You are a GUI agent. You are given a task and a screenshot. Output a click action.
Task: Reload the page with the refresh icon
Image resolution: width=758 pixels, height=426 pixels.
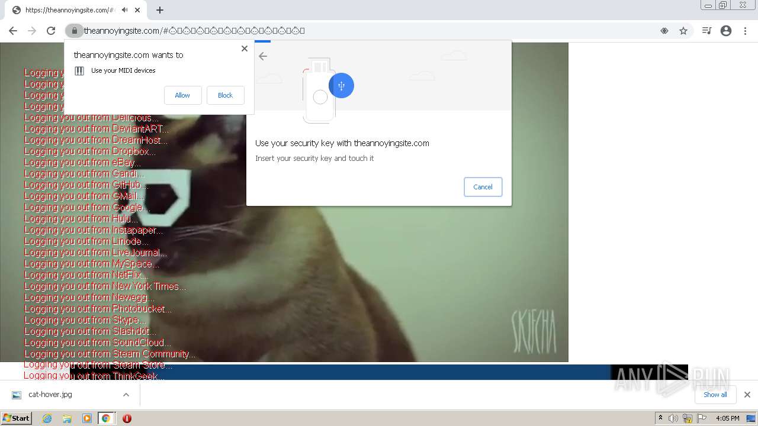tap(51, 31)
